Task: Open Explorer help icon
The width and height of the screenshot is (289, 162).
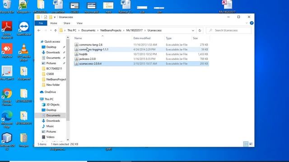Action: pyautogui.click(x=252, y=23)
